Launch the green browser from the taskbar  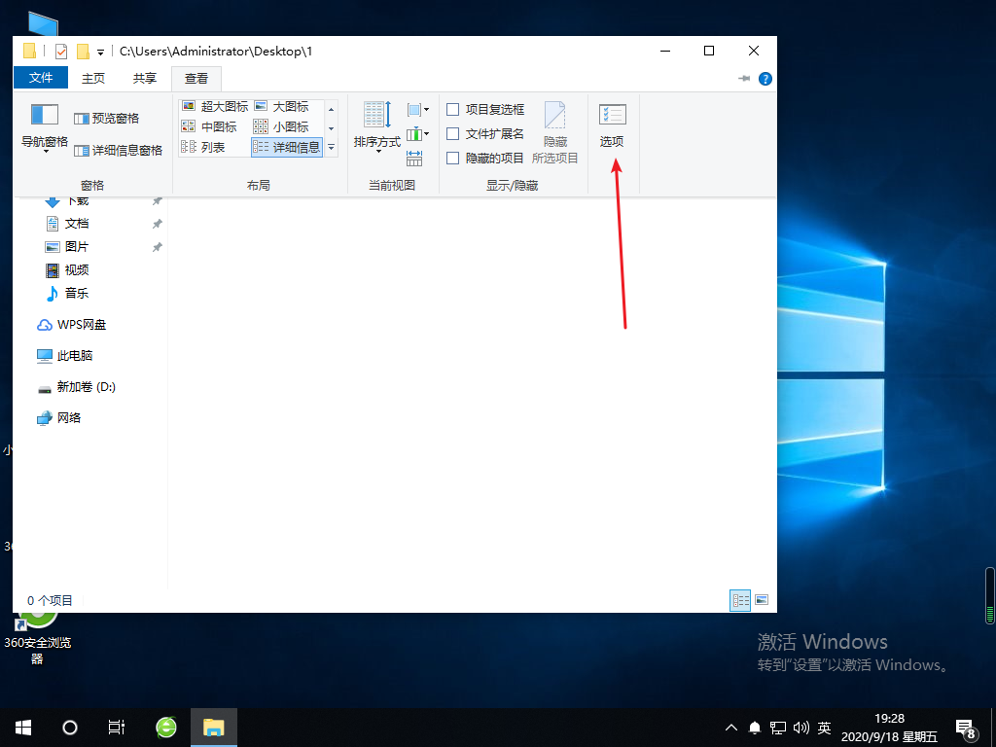[x=165, y=727]
